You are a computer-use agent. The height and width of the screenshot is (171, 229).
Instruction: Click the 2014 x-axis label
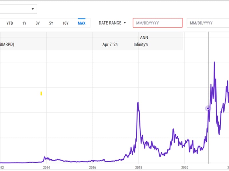(46, 167)
